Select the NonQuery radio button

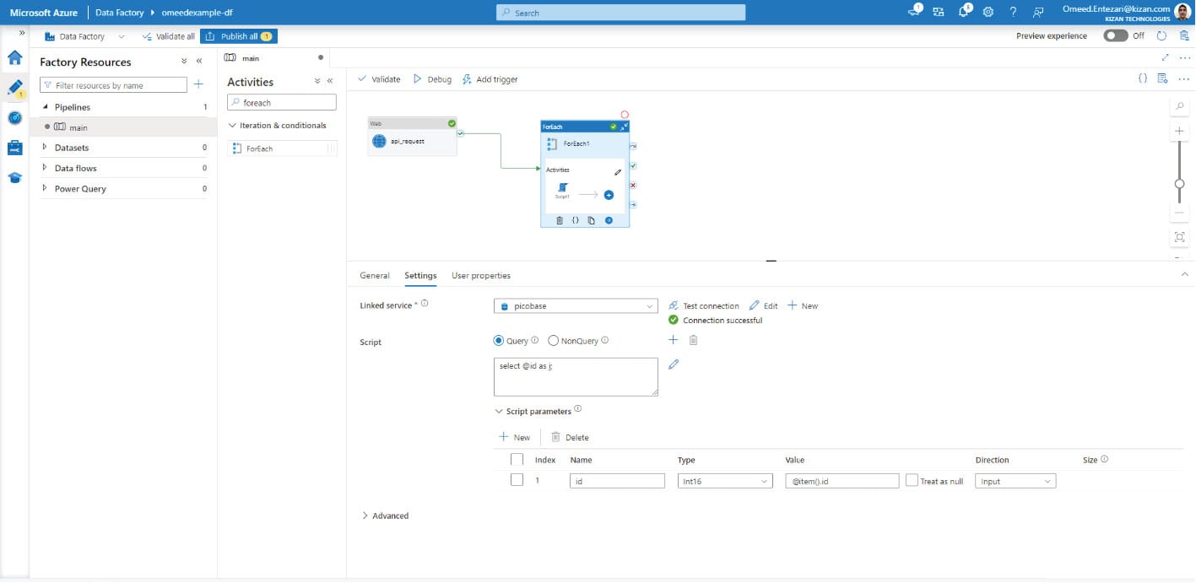[x=552, y=340]
